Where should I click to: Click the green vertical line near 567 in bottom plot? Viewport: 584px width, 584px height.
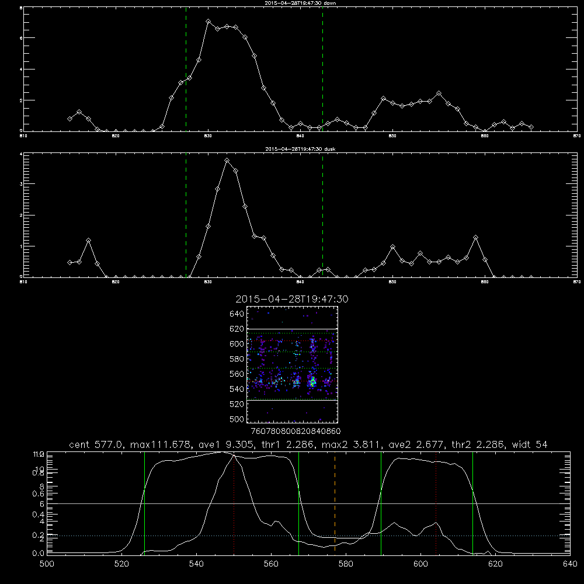(x=298, y=503)
